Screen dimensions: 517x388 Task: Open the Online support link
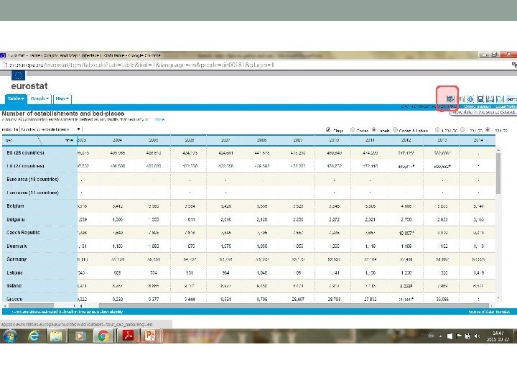[478, 106]
